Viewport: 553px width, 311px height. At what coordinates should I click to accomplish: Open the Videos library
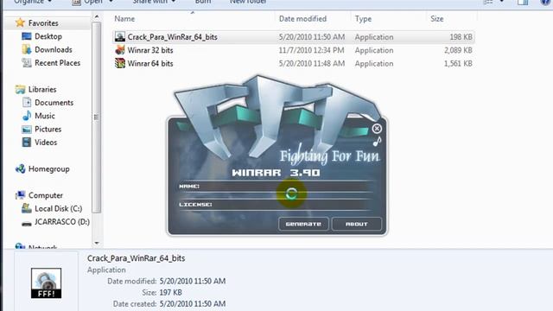click(46, 143)
